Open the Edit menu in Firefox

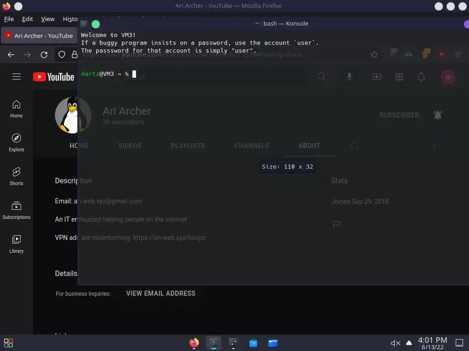(x=27, y=19)
